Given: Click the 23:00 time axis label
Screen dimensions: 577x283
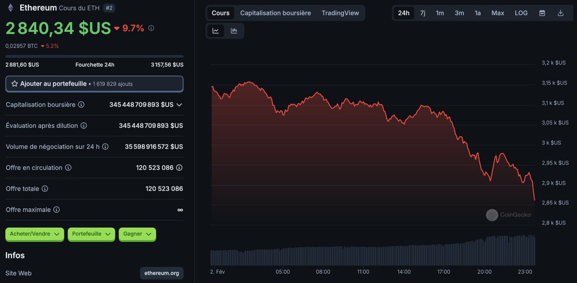Looking at the screenshot, I should (x=525, y=272).
